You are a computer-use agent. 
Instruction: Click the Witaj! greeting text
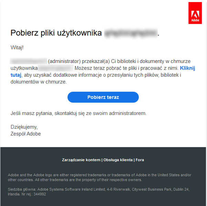pos(17,48)
